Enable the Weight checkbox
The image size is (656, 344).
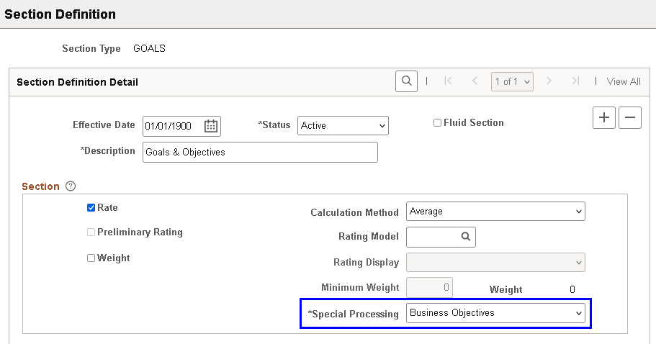91,258
